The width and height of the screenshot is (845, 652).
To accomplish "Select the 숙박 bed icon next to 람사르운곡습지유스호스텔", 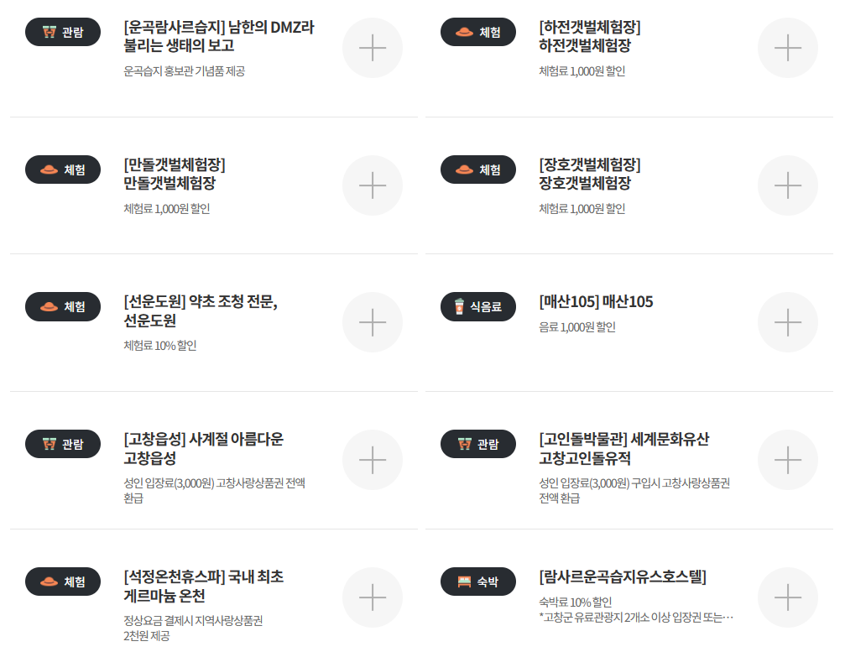I will [x=477, y=581].
